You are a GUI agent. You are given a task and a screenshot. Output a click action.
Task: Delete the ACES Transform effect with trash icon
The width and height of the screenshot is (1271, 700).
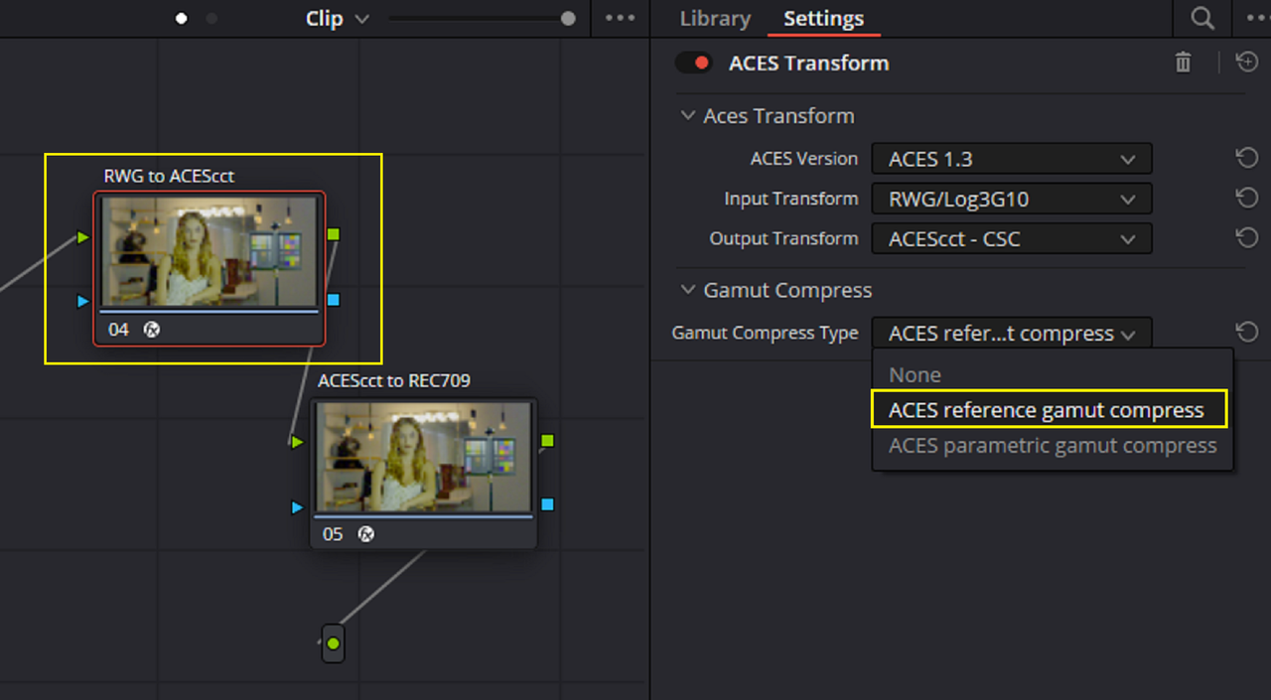coord(1183,63)
